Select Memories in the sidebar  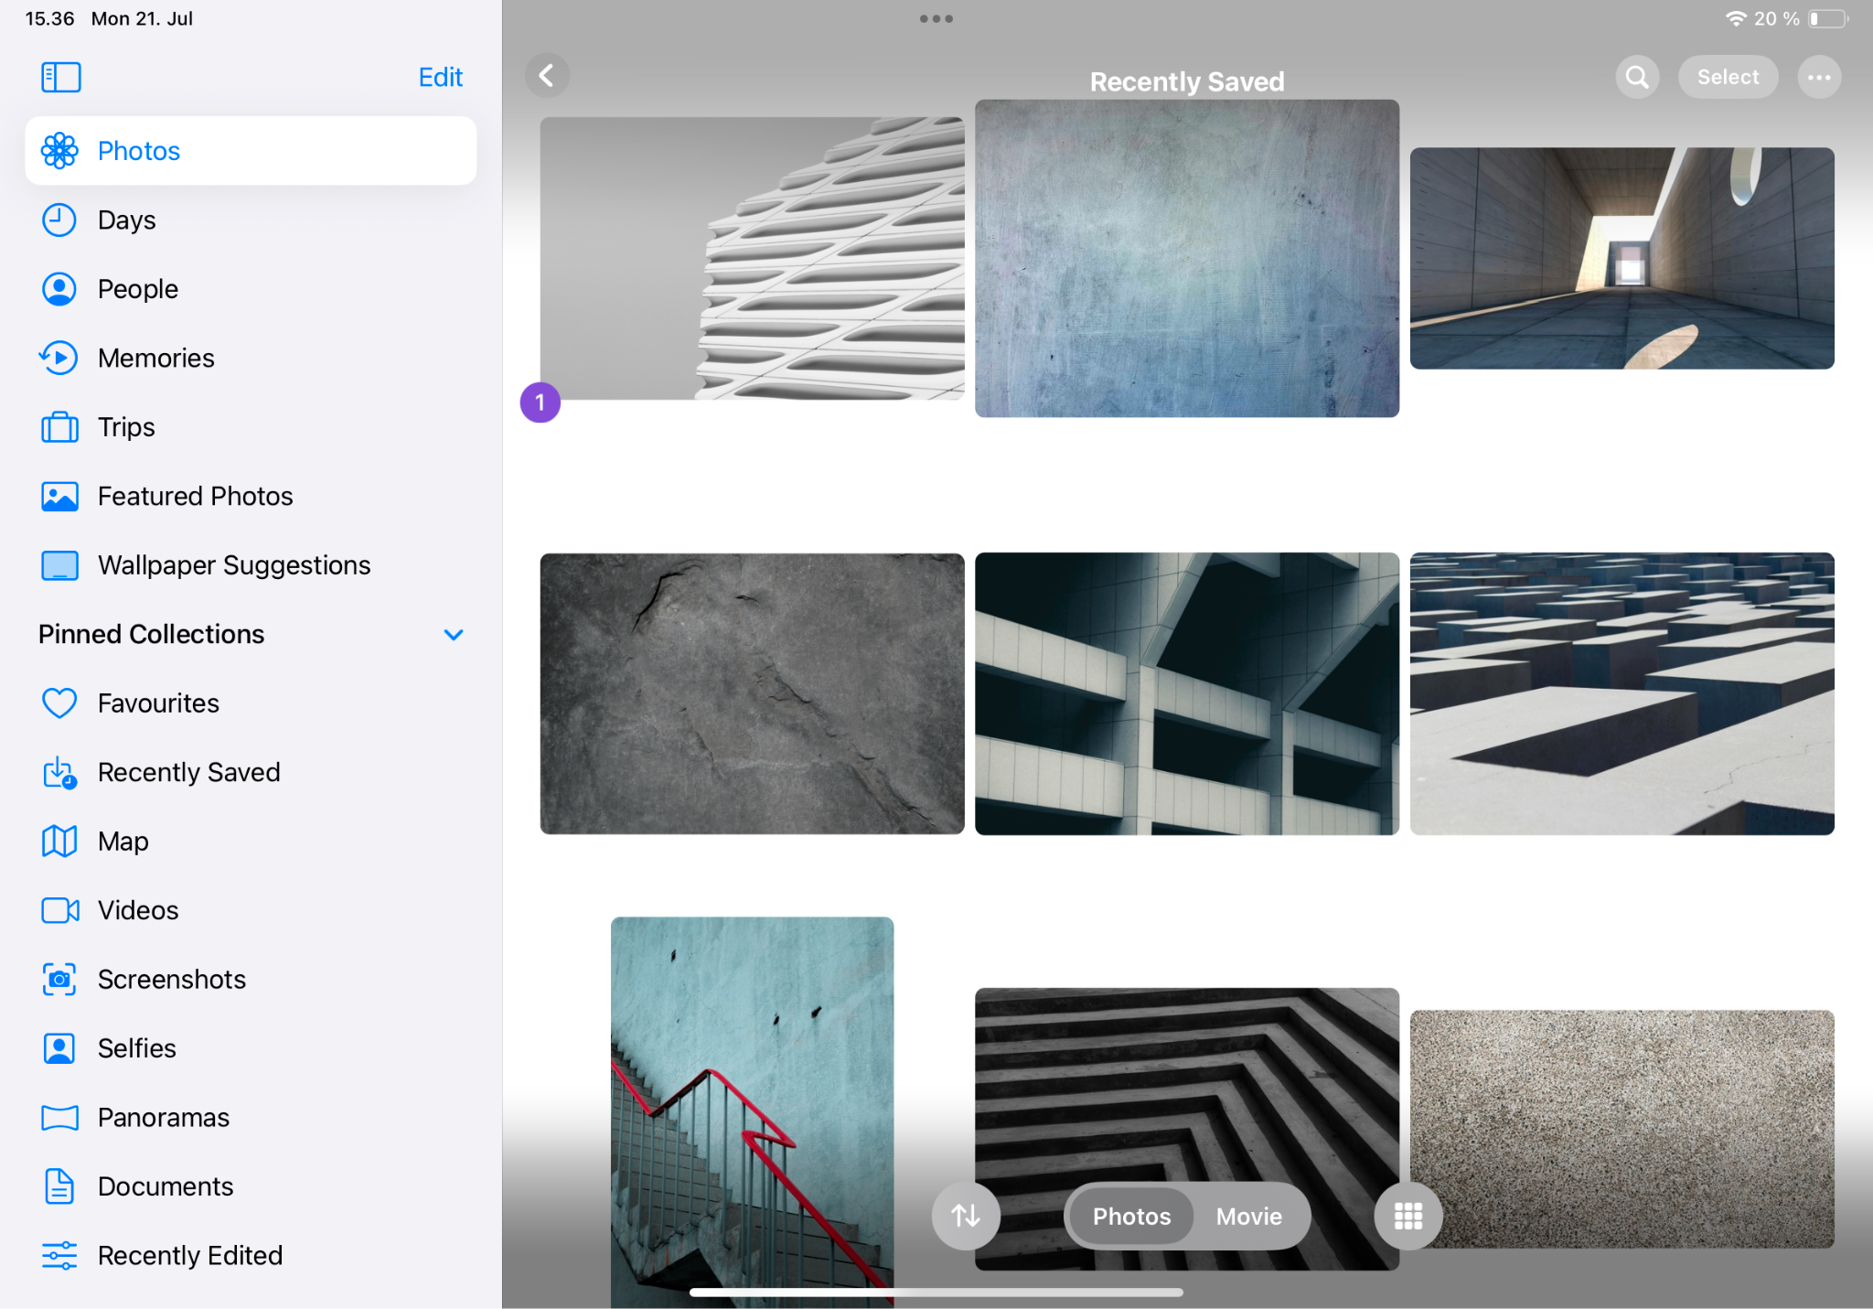pos(251,358)
